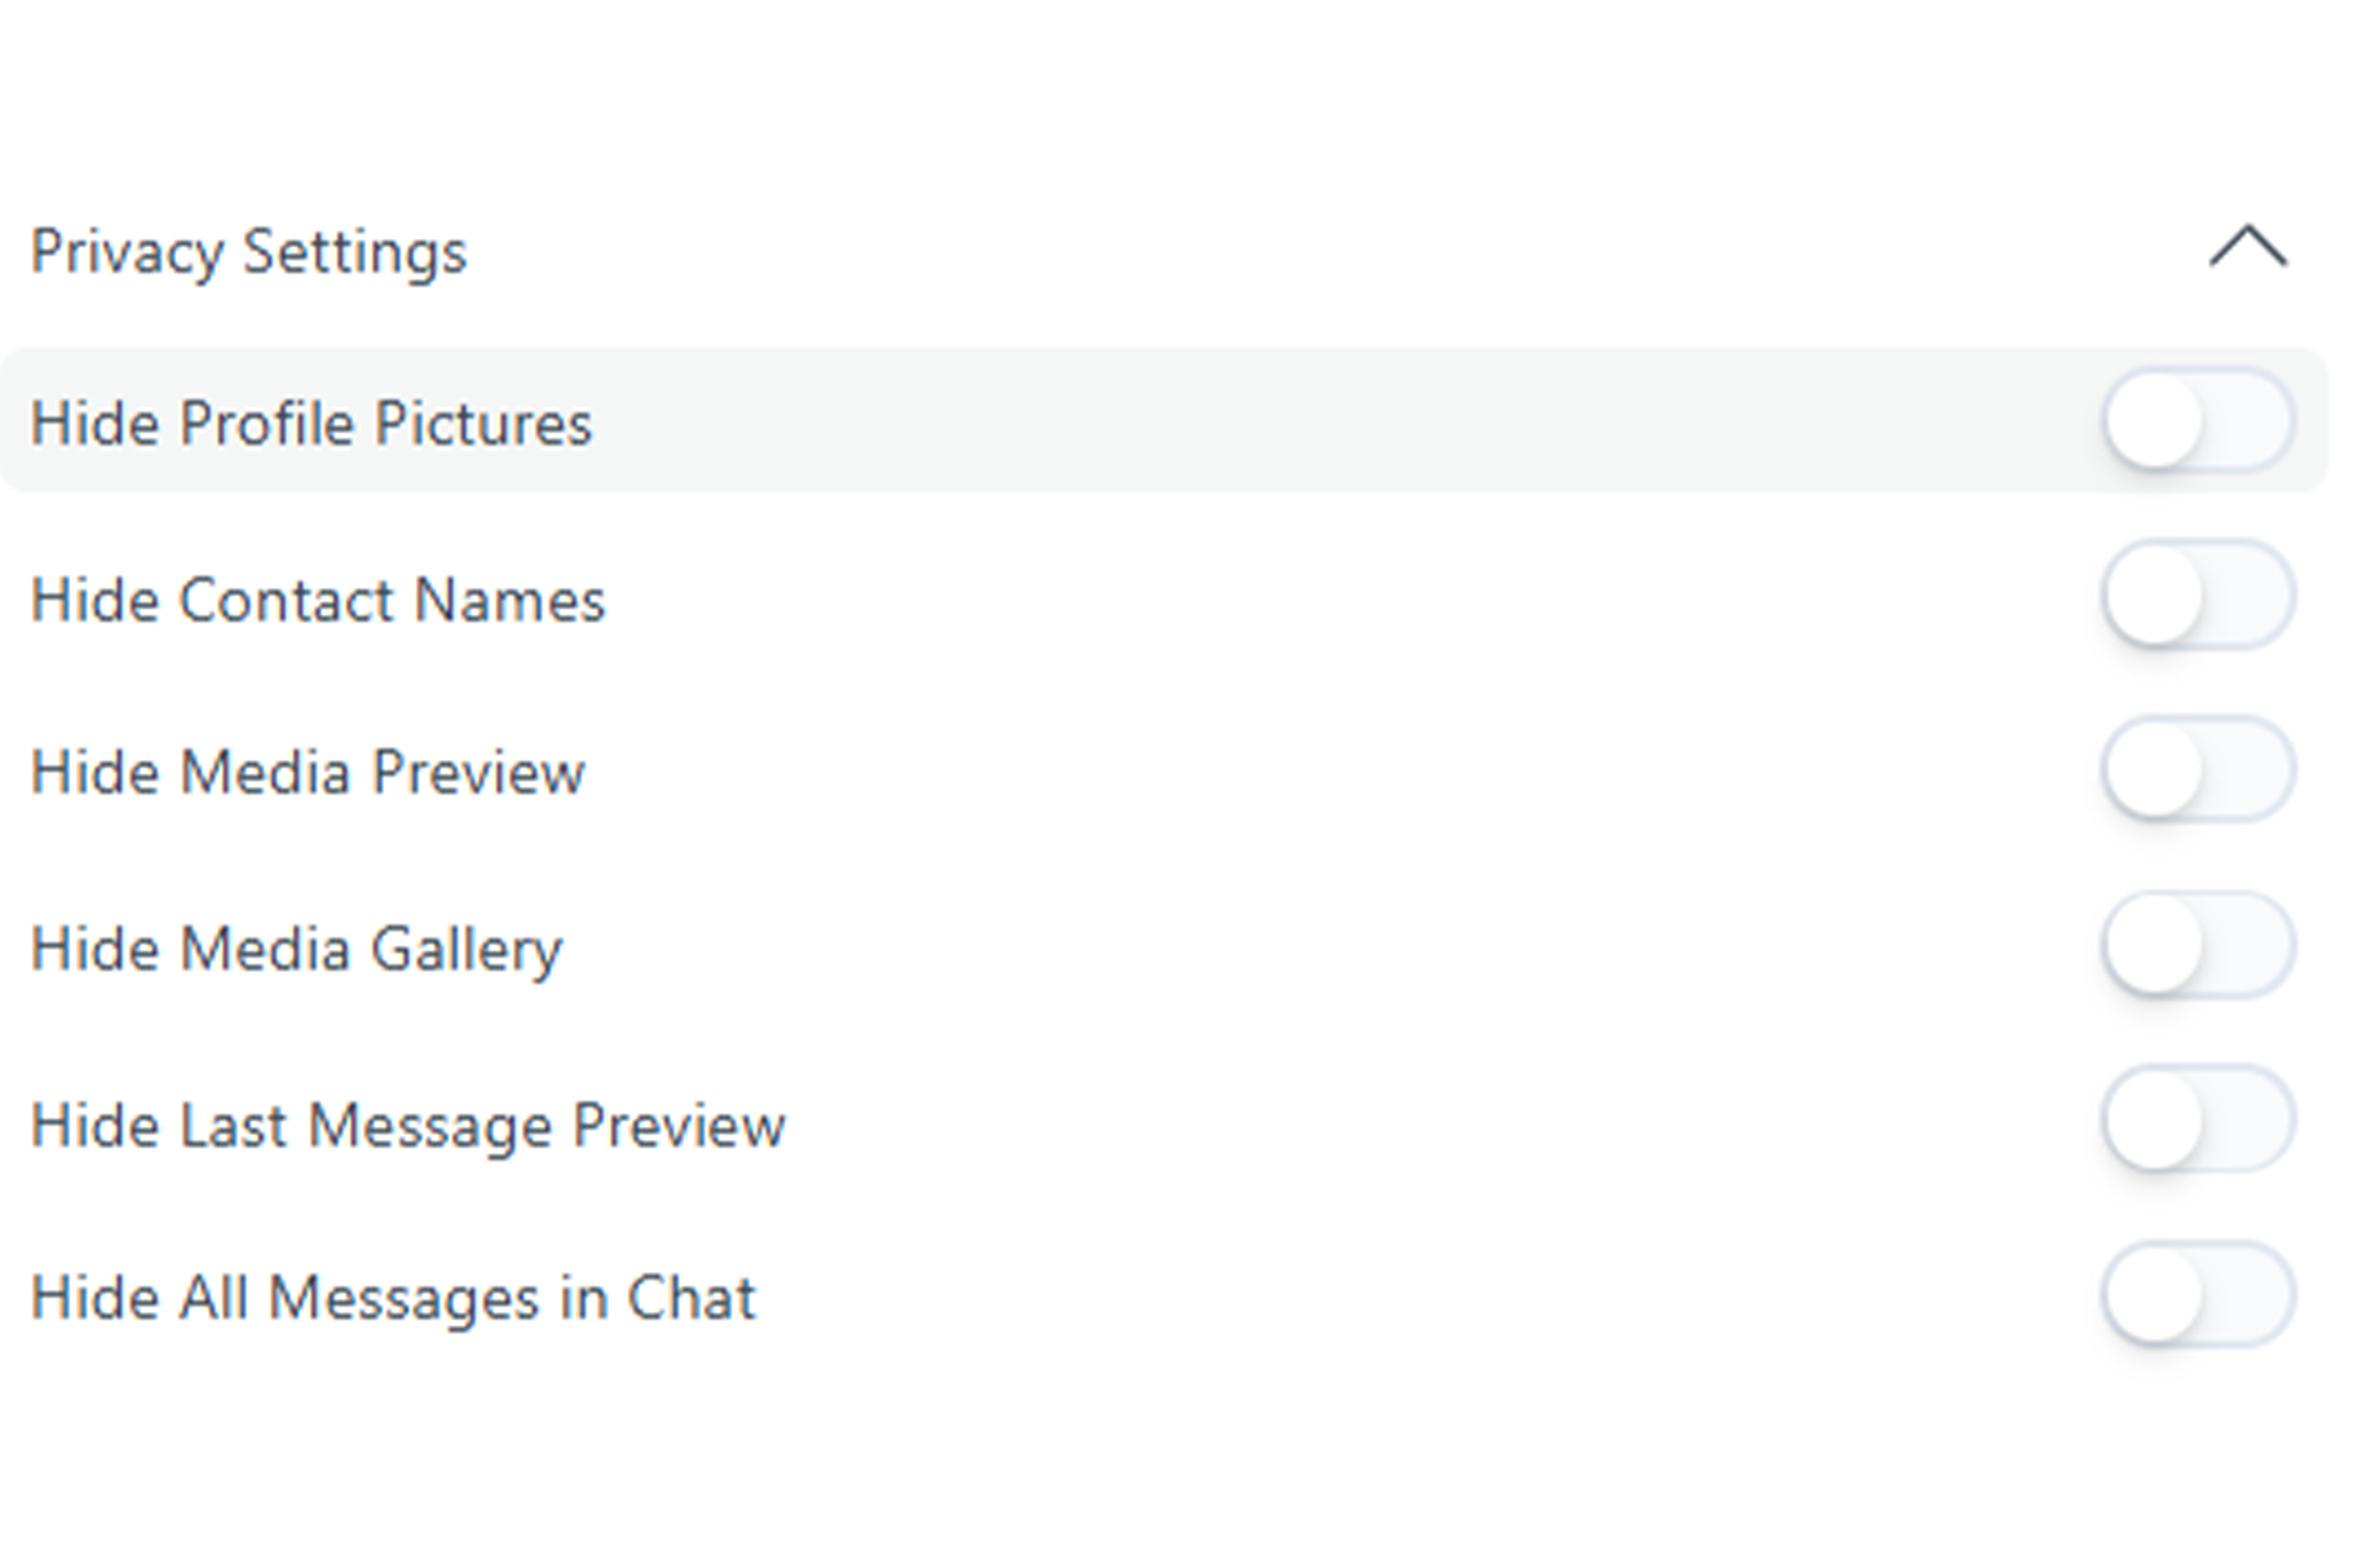The height and width of the screenshot is (1568, 2353).
Task: Click the 'Hide Last Message Preview' text
Action: 408,1125
